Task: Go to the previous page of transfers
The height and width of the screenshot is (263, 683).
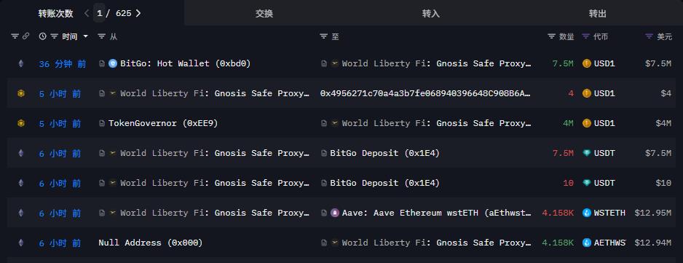Action: [x=87, y=13]
